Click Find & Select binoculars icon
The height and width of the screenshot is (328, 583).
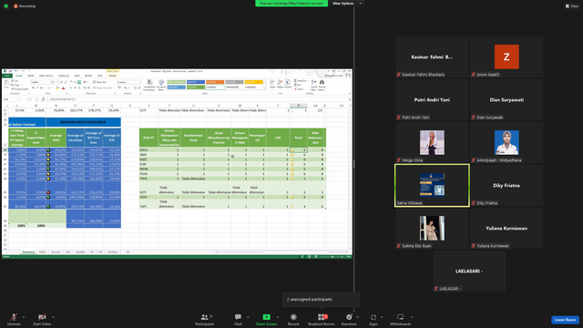pos(322,85)
